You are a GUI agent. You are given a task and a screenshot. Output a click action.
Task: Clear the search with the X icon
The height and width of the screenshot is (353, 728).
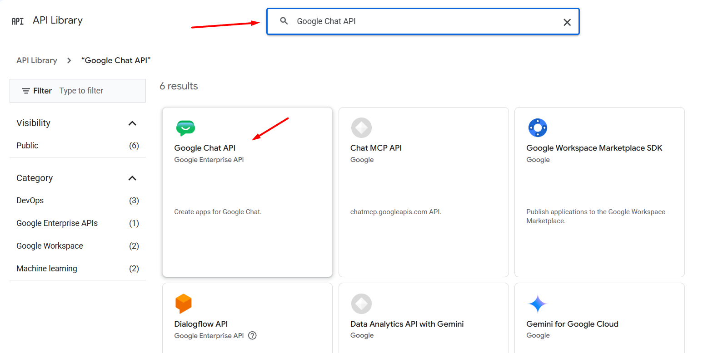tap(567, 22)
